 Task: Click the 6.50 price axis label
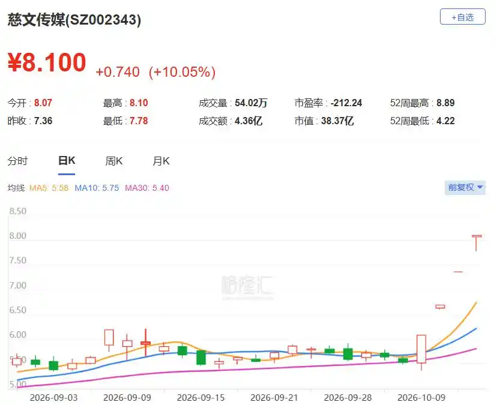click(x=18, y=310)
